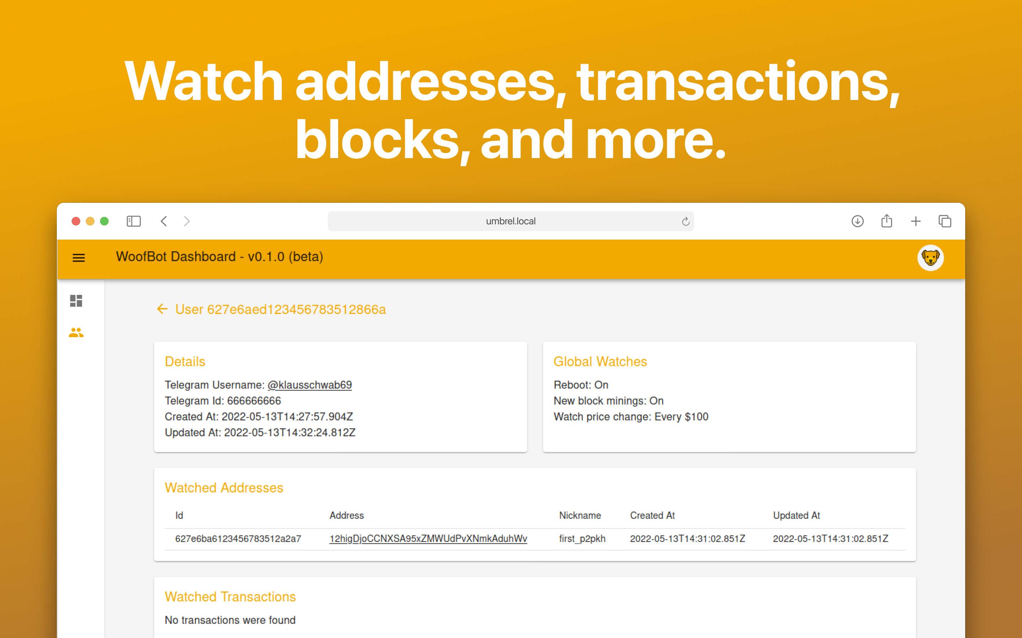This screenshot has height=638, width=1022.
Task: Go back in browser history
Action: pyautogui.click(x=164, y=221)
